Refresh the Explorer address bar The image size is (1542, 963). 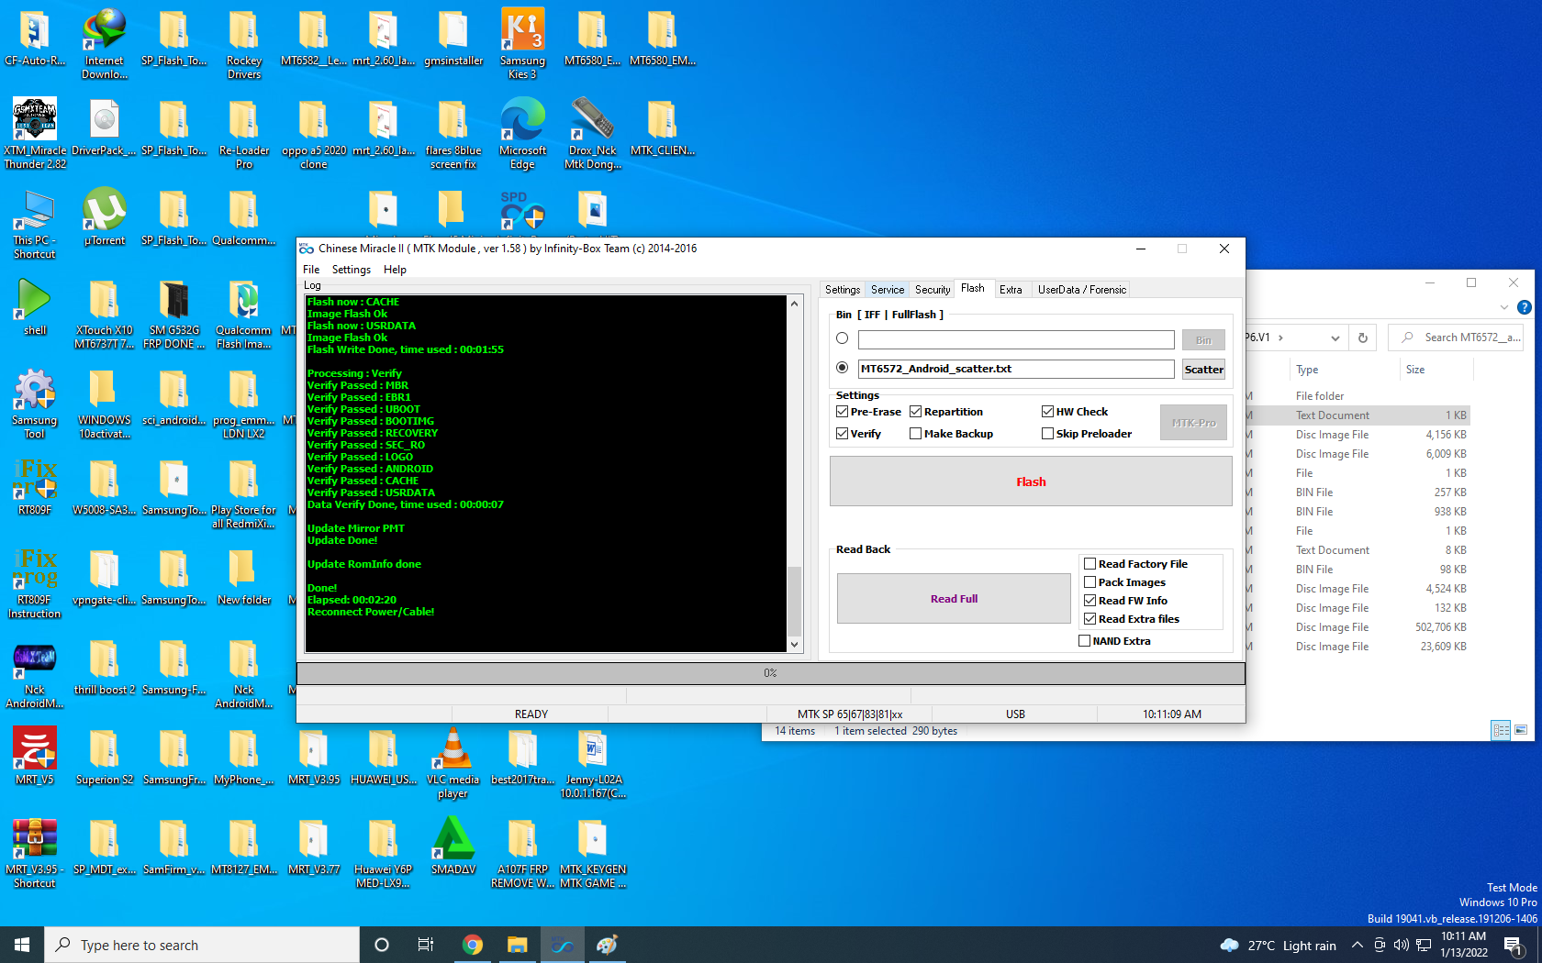click(x=1363, y=338)
